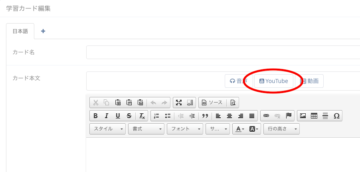Insert a numbered list

click(156, 116)
